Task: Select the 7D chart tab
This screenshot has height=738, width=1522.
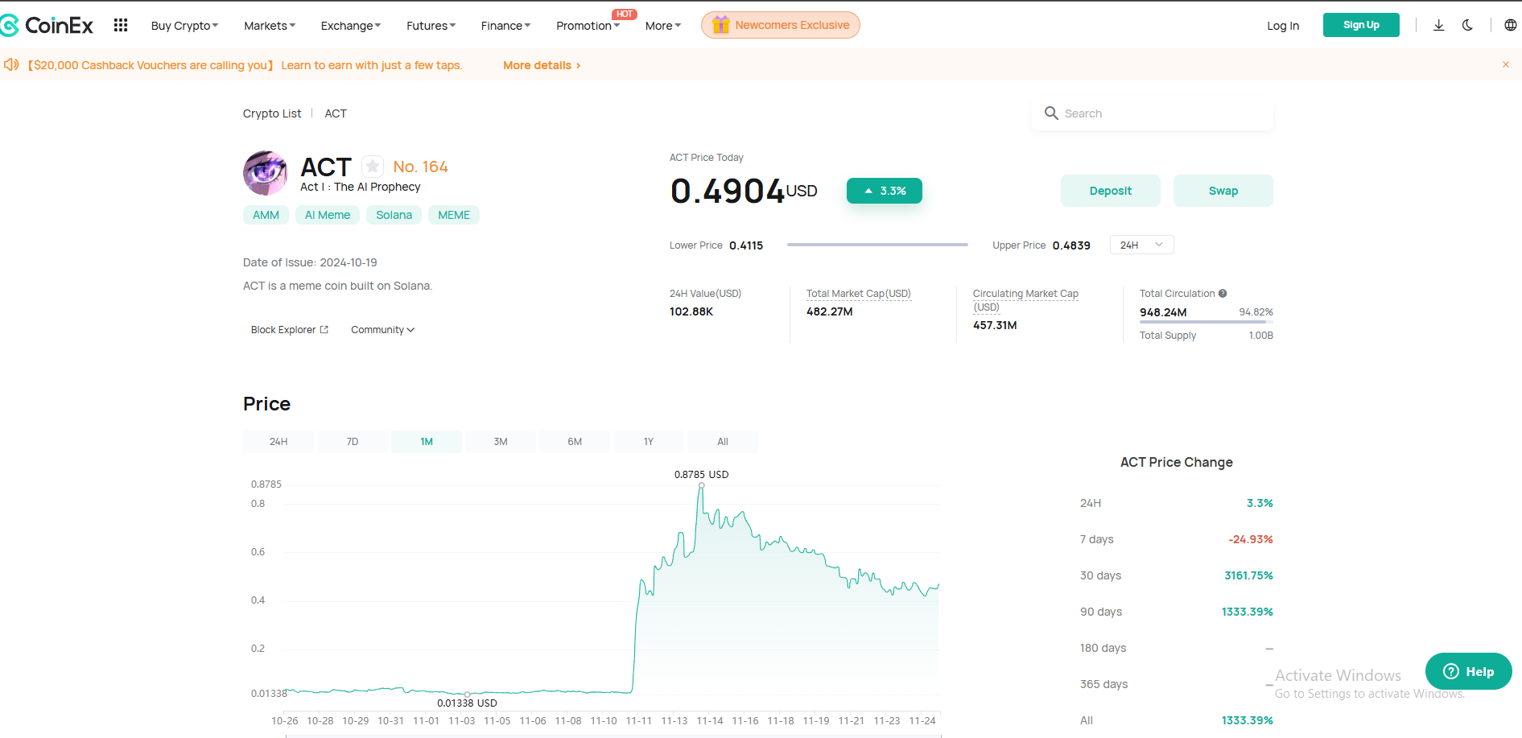Action: (x=353, y=442)
